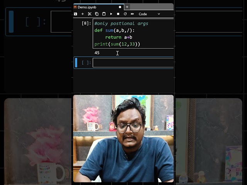
Task: Insert a new cell with the plus icon
Action: coord(83,14)
